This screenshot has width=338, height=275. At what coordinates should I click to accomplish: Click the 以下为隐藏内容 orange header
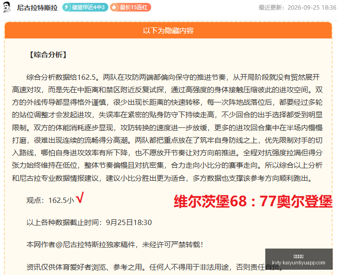click(x=168, y=31)
